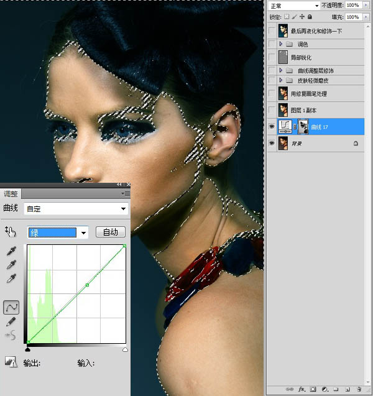This screenshot has height=396, width=373.
Task: Open the fx layer style menu
Action: click(x=302, y=389)
